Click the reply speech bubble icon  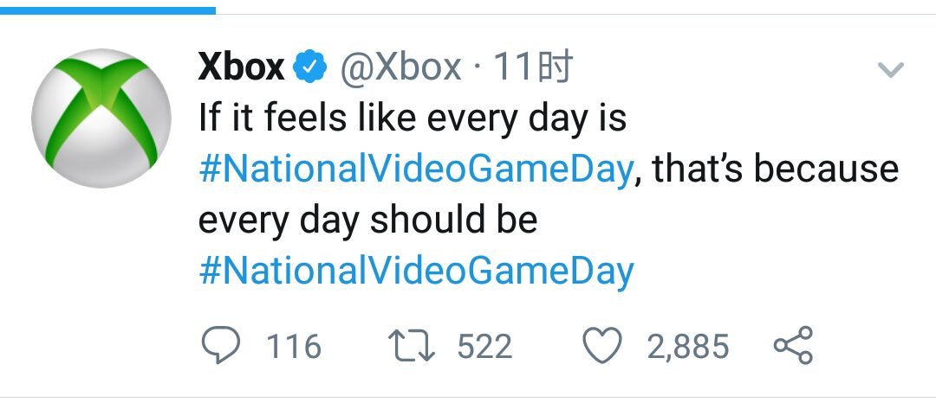point(220,347)
